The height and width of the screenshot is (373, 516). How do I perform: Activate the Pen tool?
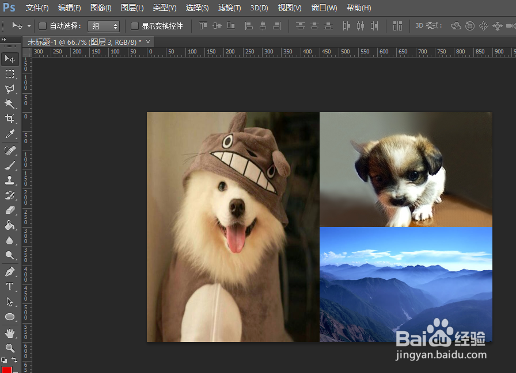(x=10, y=271)
